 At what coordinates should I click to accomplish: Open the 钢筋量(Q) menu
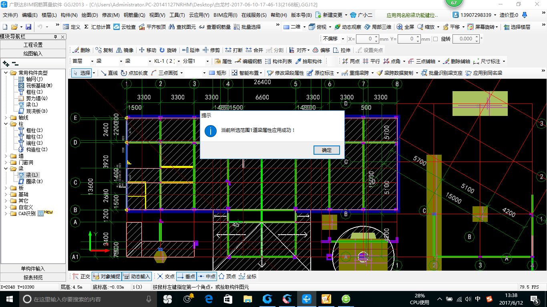[135, 15]
